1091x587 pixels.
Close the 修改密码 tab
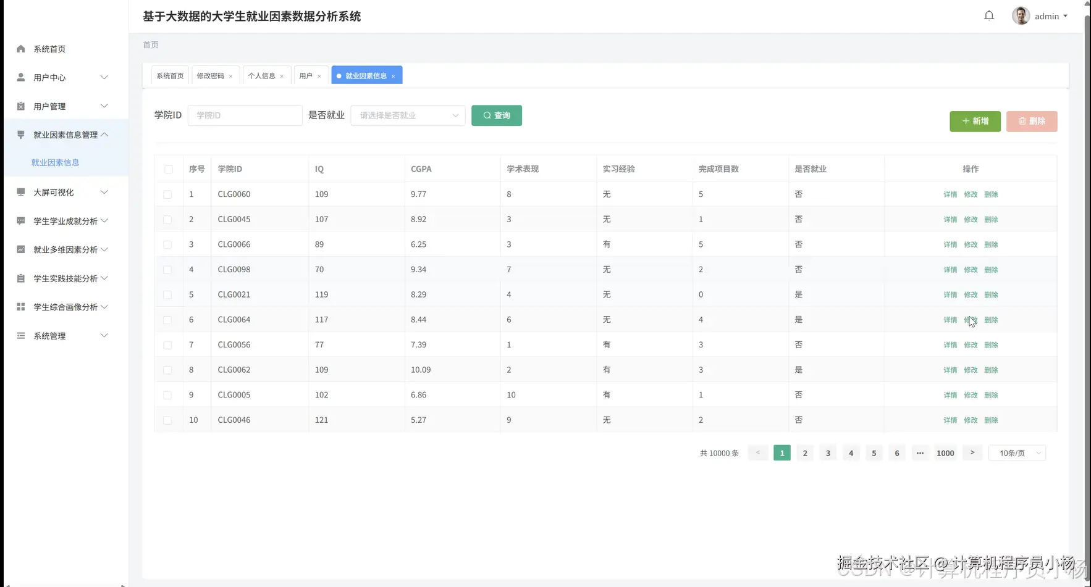231,77
